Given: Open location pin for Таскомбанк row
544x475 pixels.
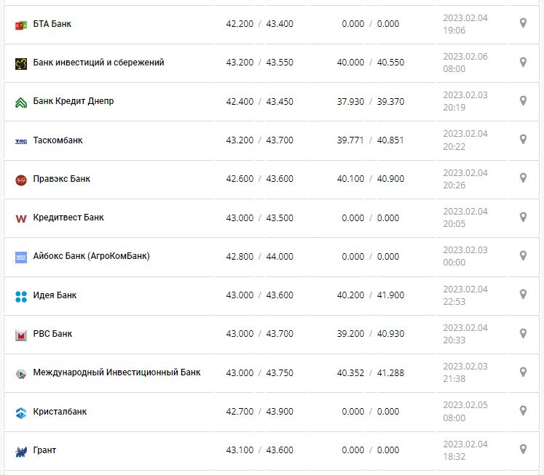Looking at the screenshot, I should tap(523, 139).
